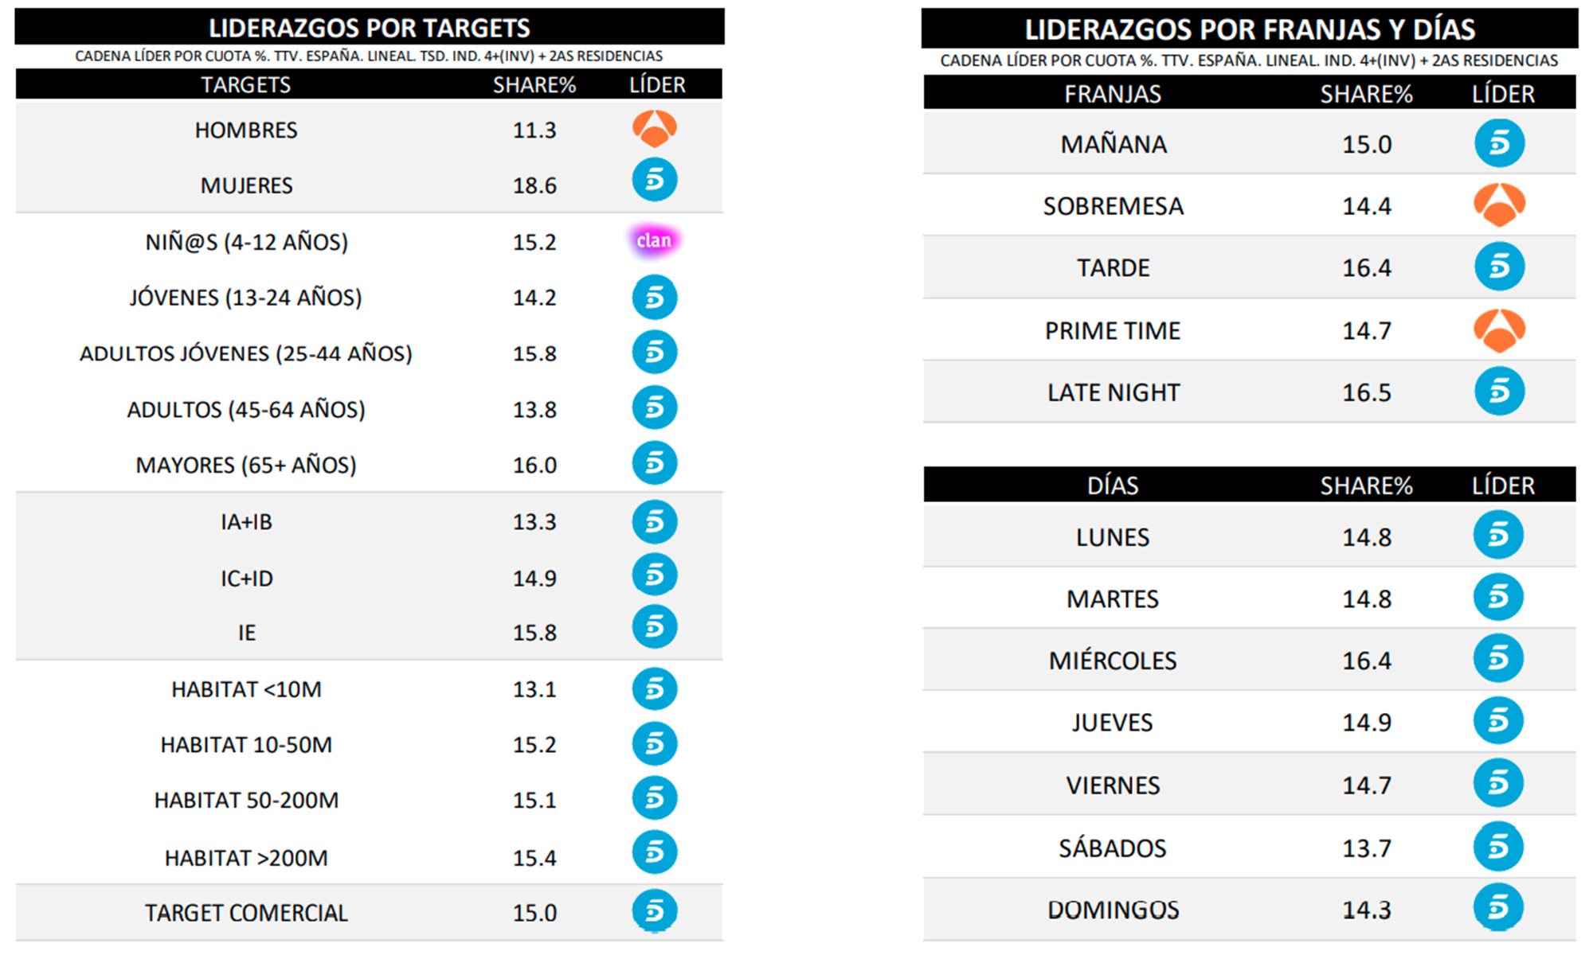Click the Telecinco logo beside MUJERES

(x=655, y=180)
